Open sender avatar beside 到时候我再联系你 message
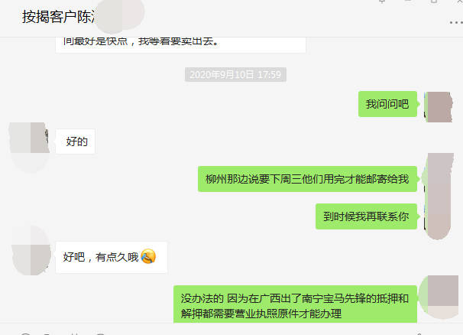This screenshot has height=335, width=463. [439, 216]
